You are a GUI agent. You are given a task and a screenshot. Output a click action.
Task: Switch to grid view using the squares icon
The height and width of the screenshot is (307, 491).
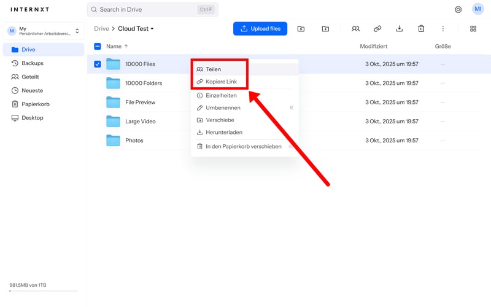pyautogui.click(x=473, y=29)
